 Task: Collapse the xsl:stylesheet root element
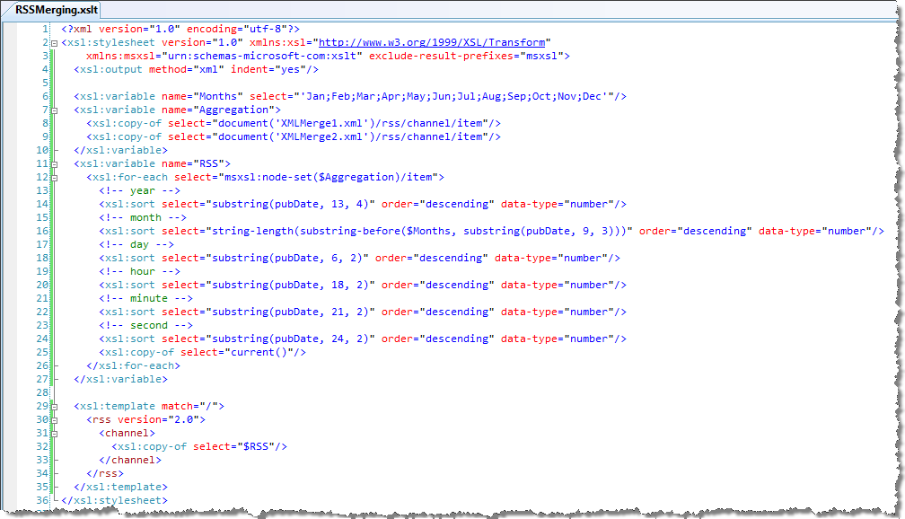tap(54, 43)
